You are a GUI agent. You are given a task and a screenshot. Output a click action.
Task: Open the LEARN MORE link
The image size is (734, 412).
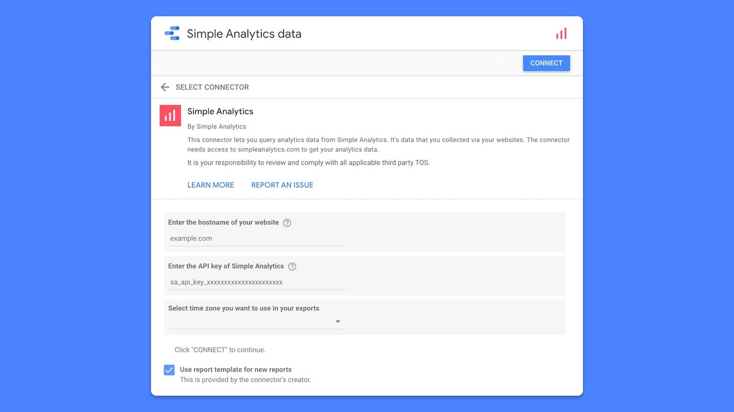click(x=211, y=185)
